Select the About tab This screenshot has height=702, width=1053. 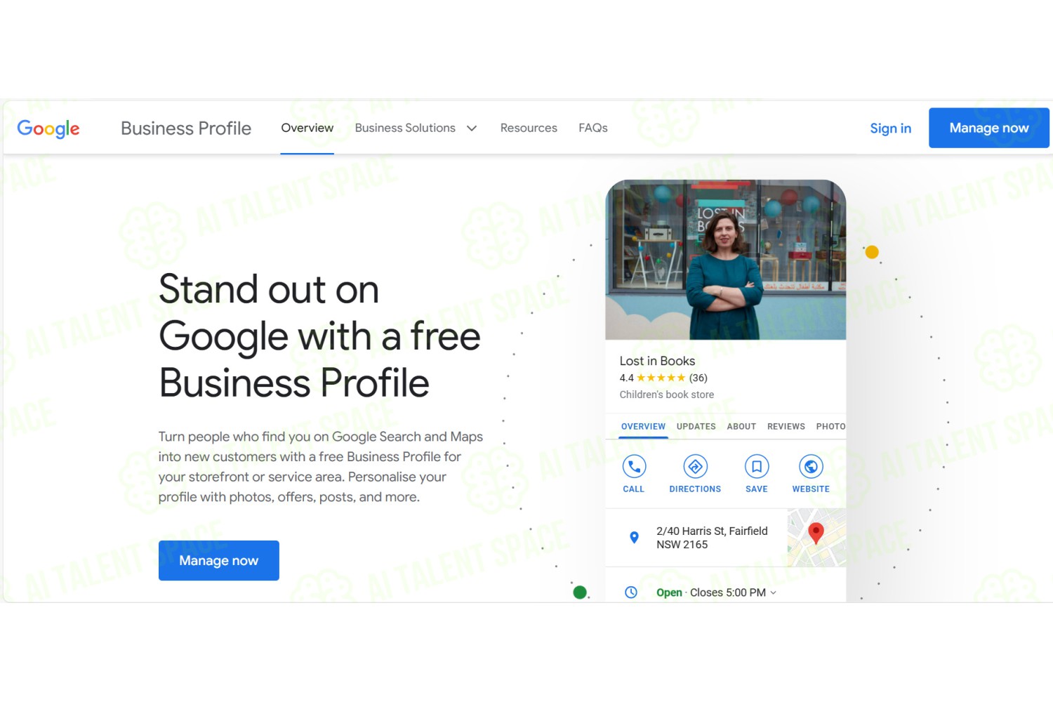741,426
